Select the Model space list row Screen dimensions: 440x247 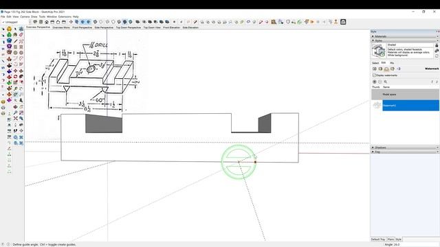coord(405,95)
